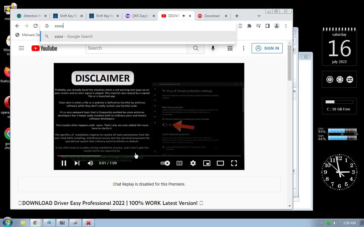
Task: Open the Firefox desktop shortcut
Action: coord(6,74)
